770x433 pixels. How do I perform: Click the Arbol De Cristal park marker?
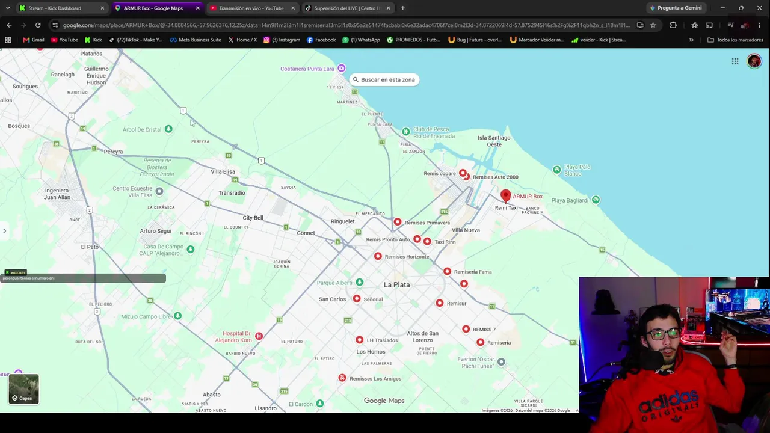[168, 129]
